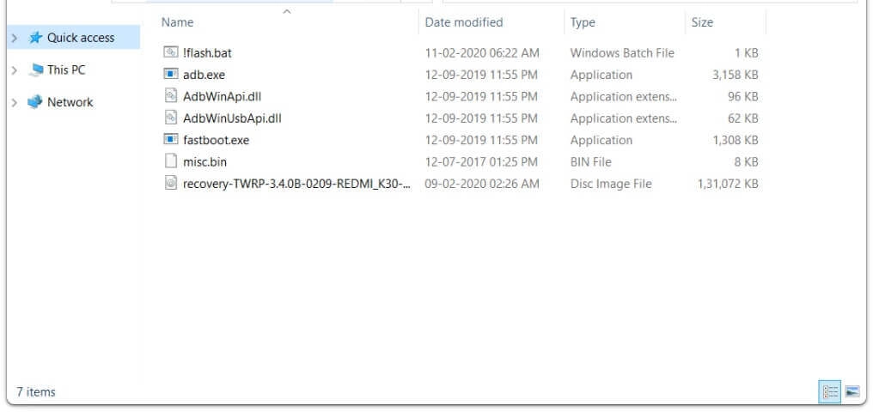Click the fastboot.exe application icon
Screen dimensions: 873x412
[x=170, y=140]
